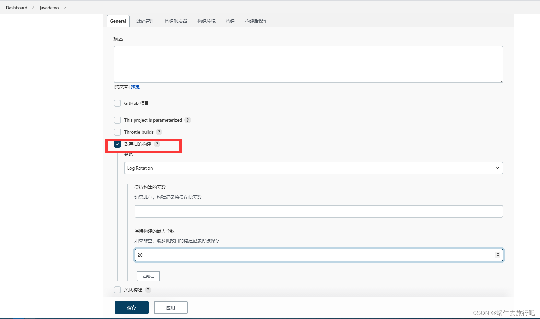Focus the 保持构建的天数 input field
Image resolution: width=540 pixels, height=319 pixels.
pyautogui.click(x=319, y=212)
